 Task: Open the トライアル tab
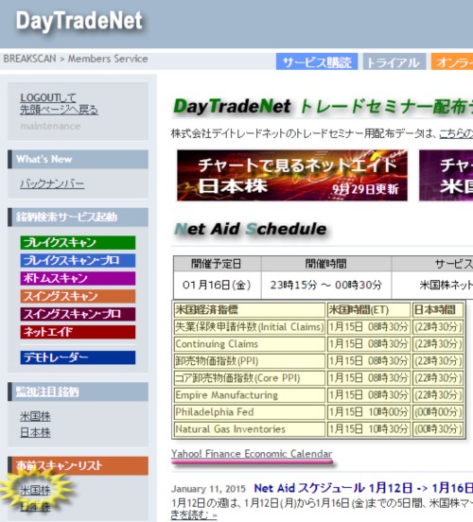coord(394,61)
